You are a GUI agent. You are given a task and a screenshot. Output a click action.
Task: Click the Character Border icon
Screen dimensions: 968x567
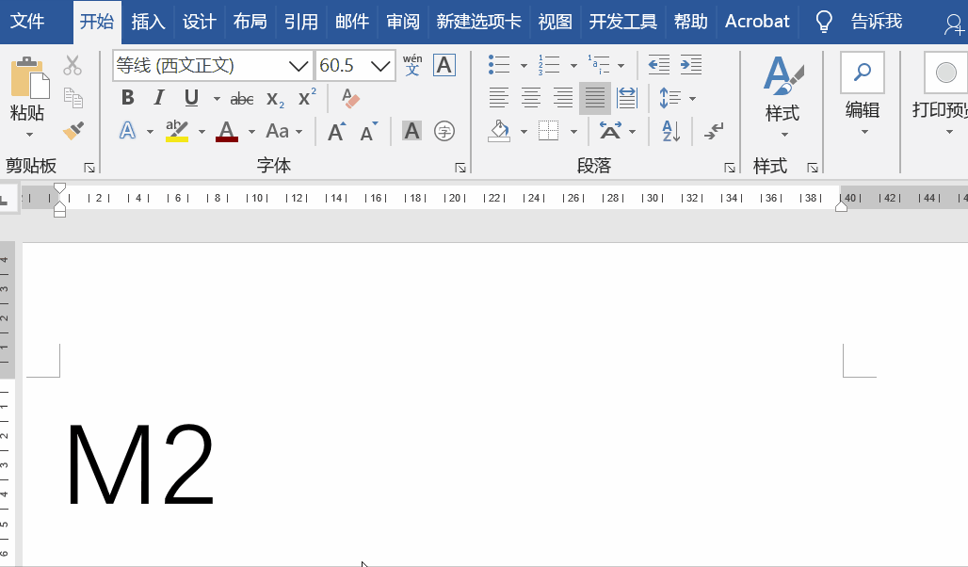(x=444, y=66)
